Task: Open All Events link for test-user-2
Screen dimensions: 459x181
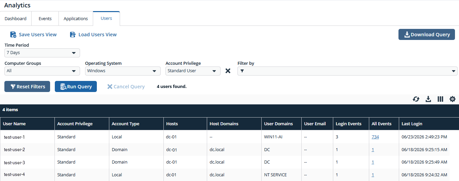Action: pyautogui.click(x=373, y=149)
